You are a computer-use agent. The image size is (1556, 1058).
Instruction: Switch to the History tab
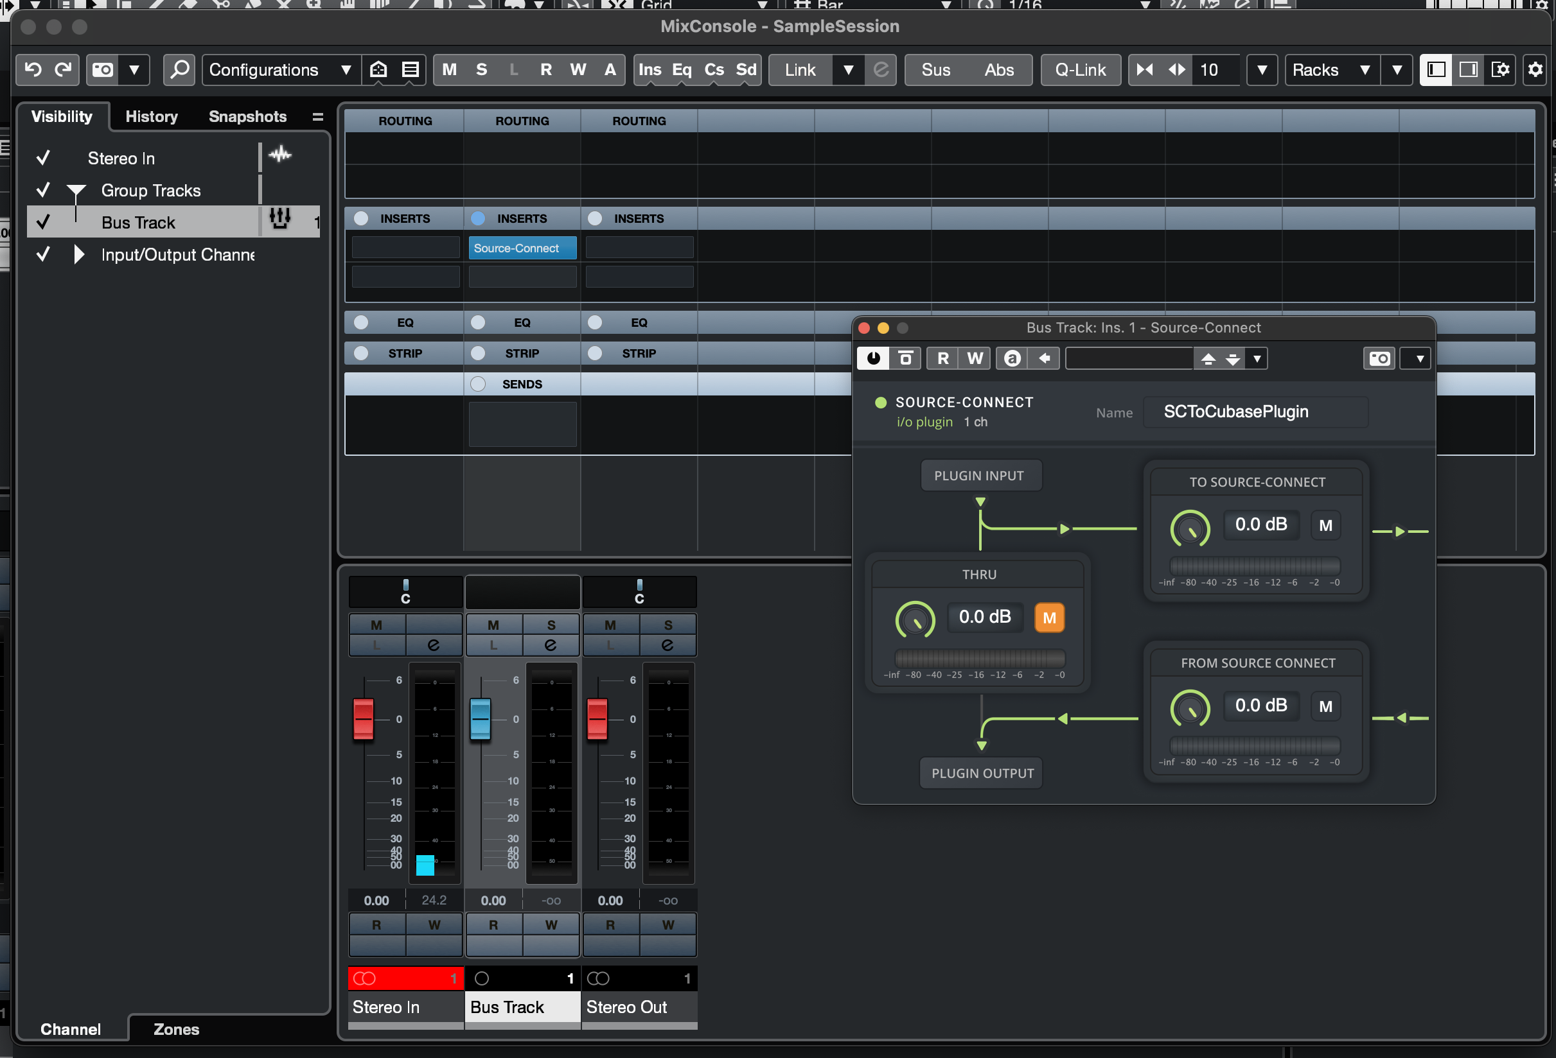152,116
